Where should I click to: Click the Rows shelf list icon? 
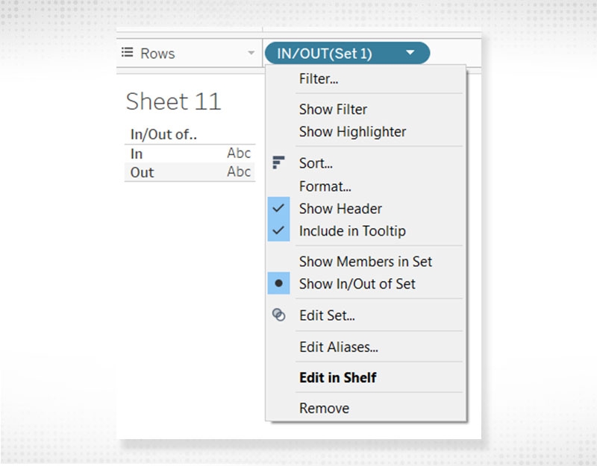point(127,54)
